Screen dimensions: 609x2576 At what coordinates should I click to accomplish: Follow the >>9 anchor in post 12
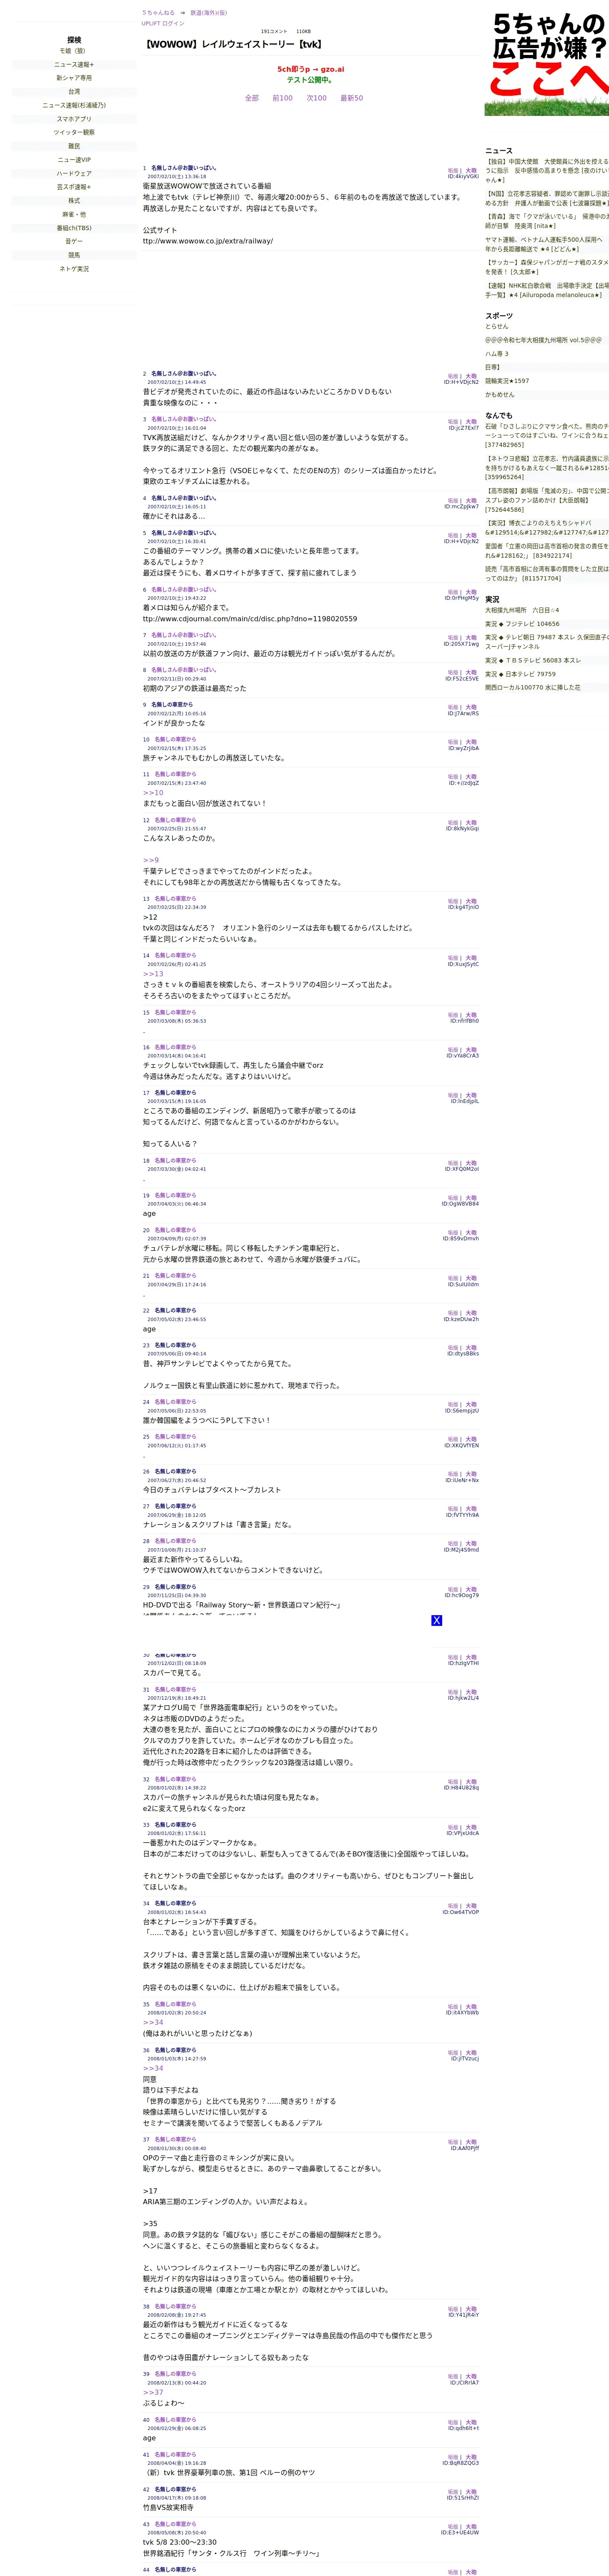coord(151,860)
